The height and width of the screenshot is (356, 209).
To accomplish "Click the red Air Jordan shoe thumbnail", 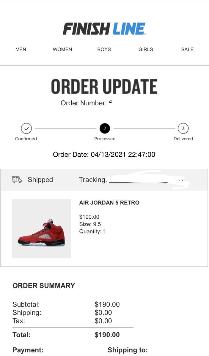I will tap(41, 229).
